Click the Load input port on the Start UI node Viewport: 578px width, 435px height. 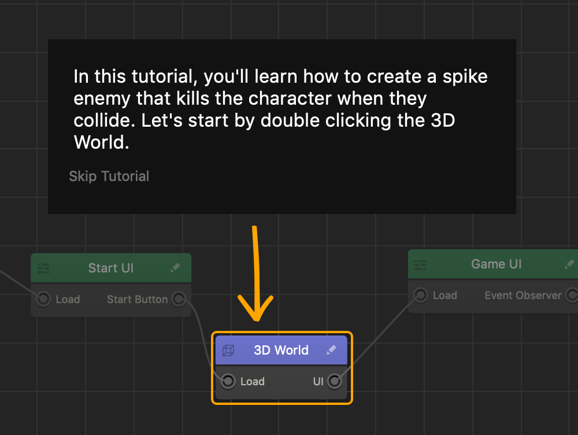pyautogui.click(x=43, y=299)
